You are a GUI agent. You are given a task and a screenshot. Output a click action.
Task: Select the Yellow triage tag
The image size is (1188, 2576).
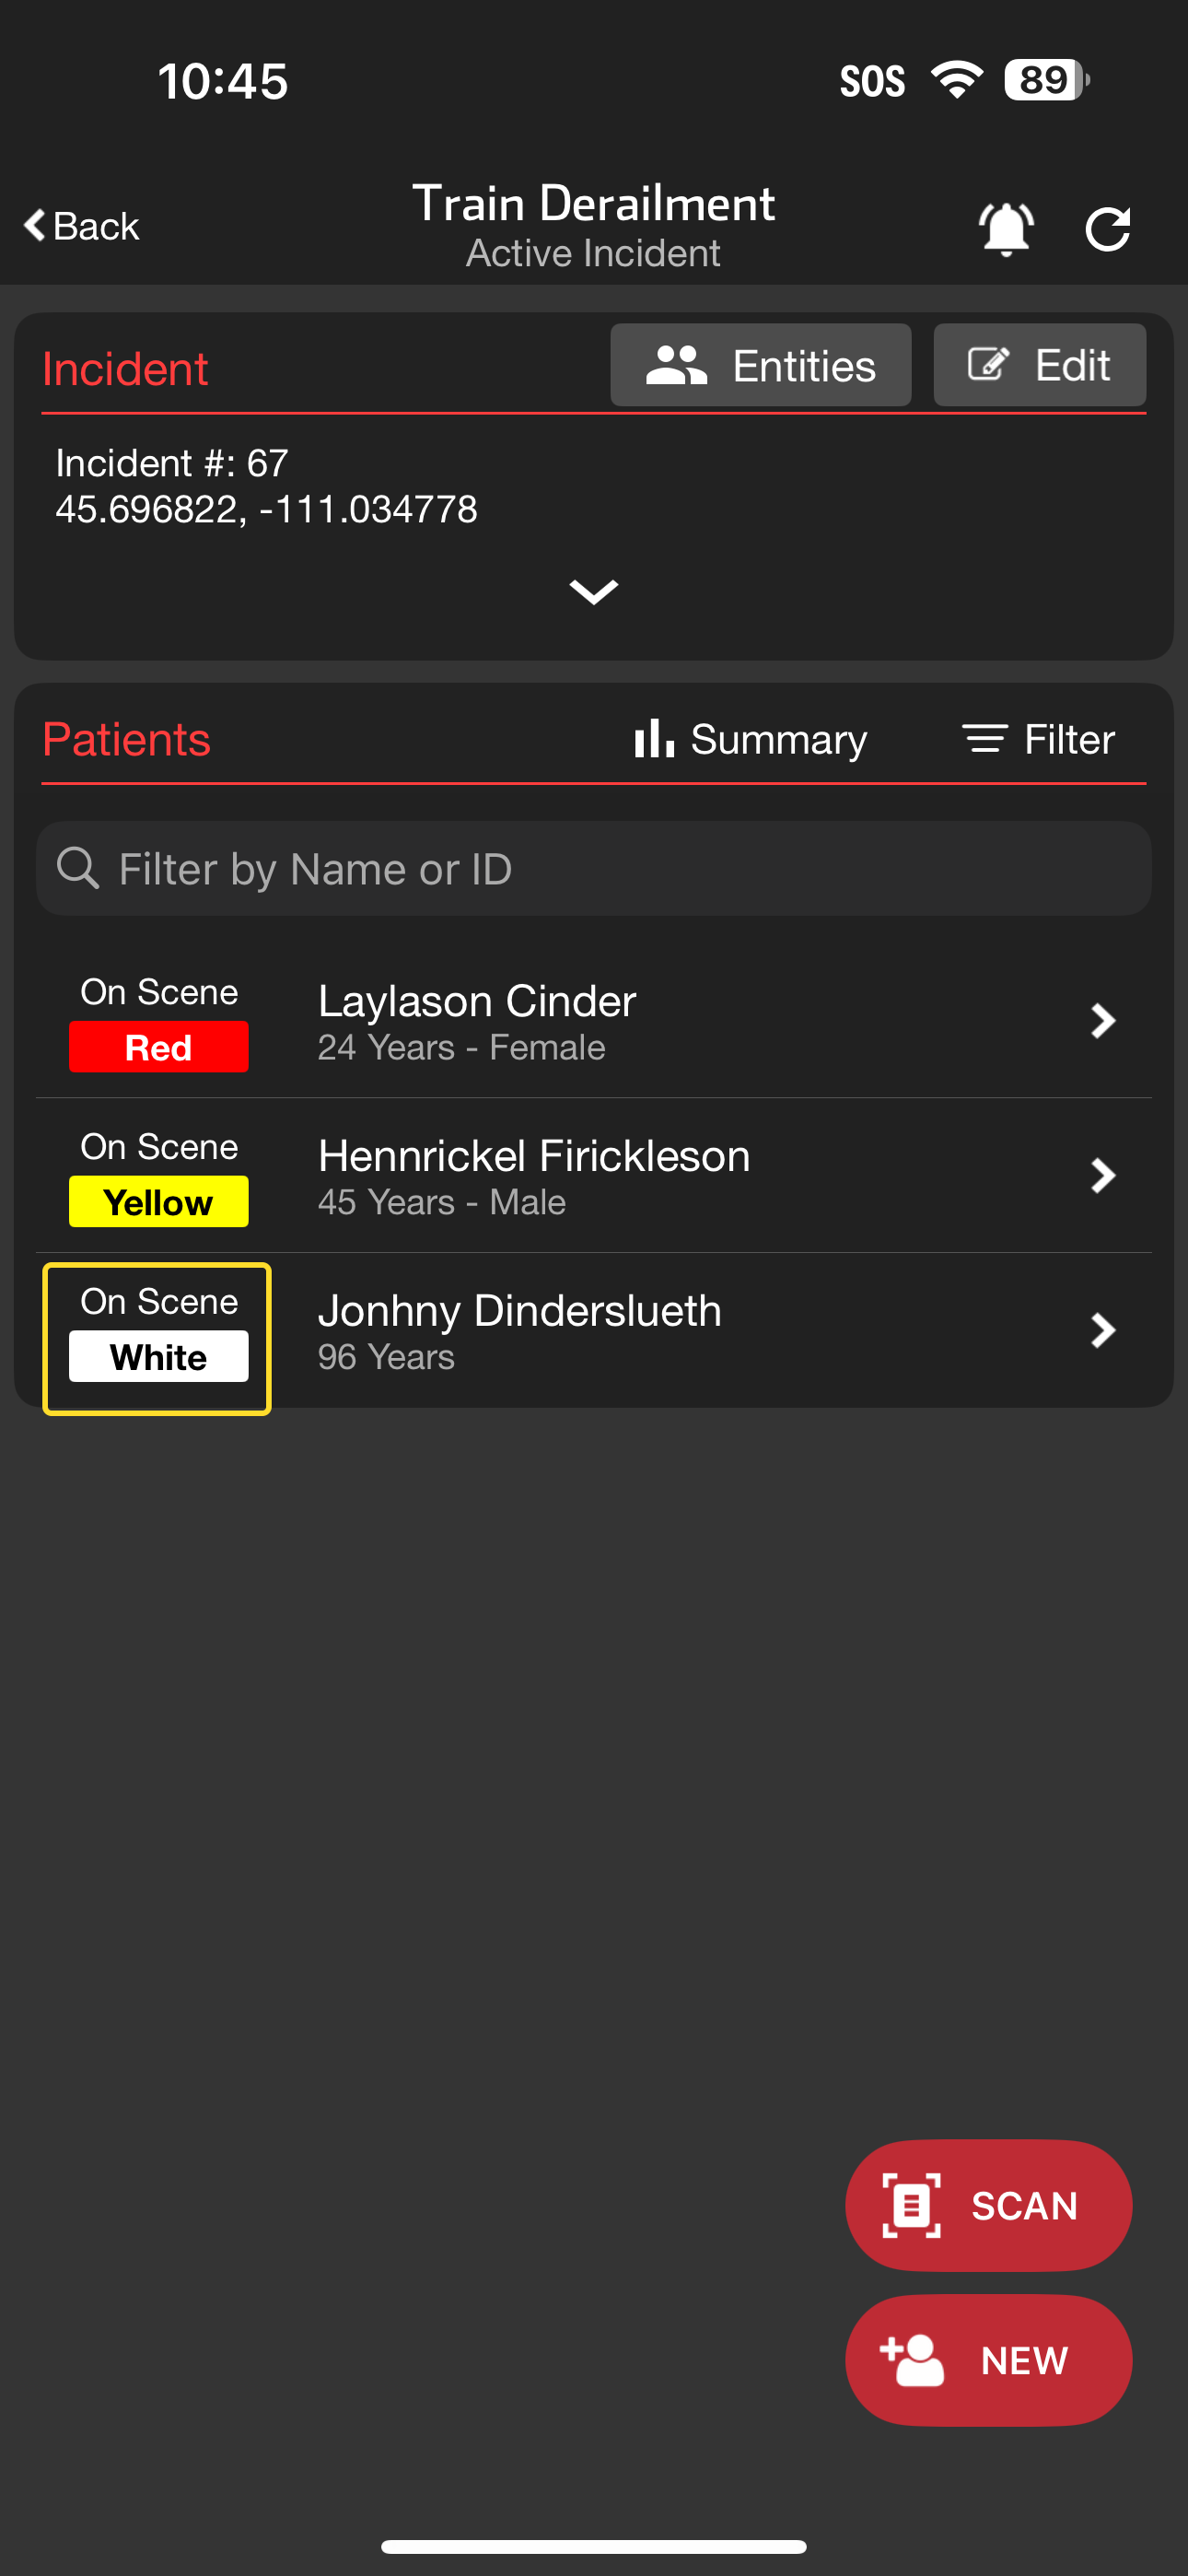pyautogui.click(x=158, y=1201)
